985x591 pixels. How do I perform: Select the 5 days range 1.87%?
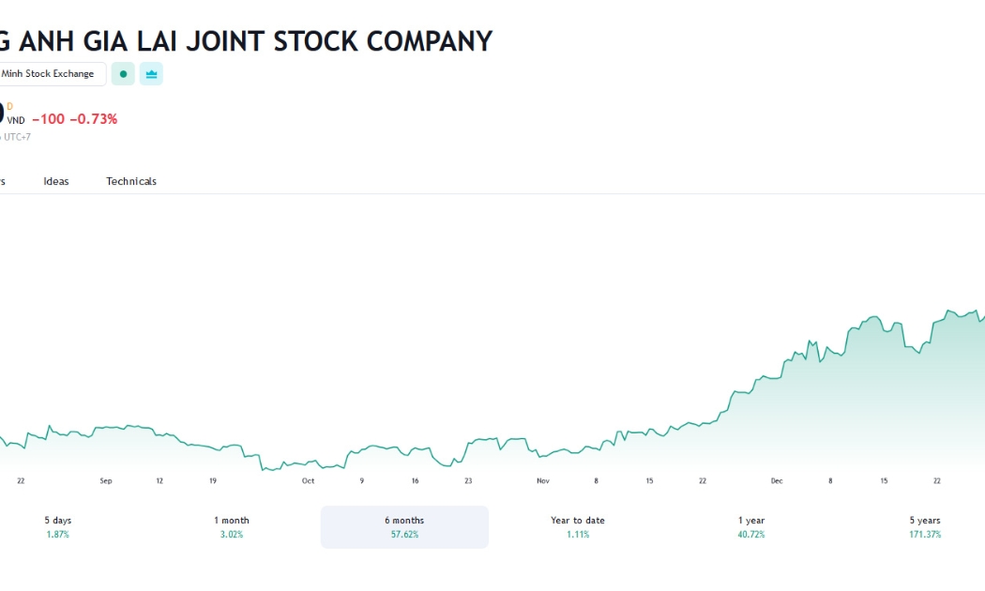pyautogui.click(x=58, y=527)
